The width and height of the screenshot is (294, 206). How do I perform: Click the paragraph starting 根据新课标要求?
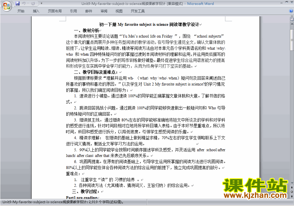pos(146,84)
